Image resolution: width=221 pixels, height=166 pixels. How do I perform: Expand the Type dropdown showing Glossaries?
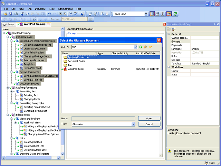pyautogui.click(x=133, y=124)
